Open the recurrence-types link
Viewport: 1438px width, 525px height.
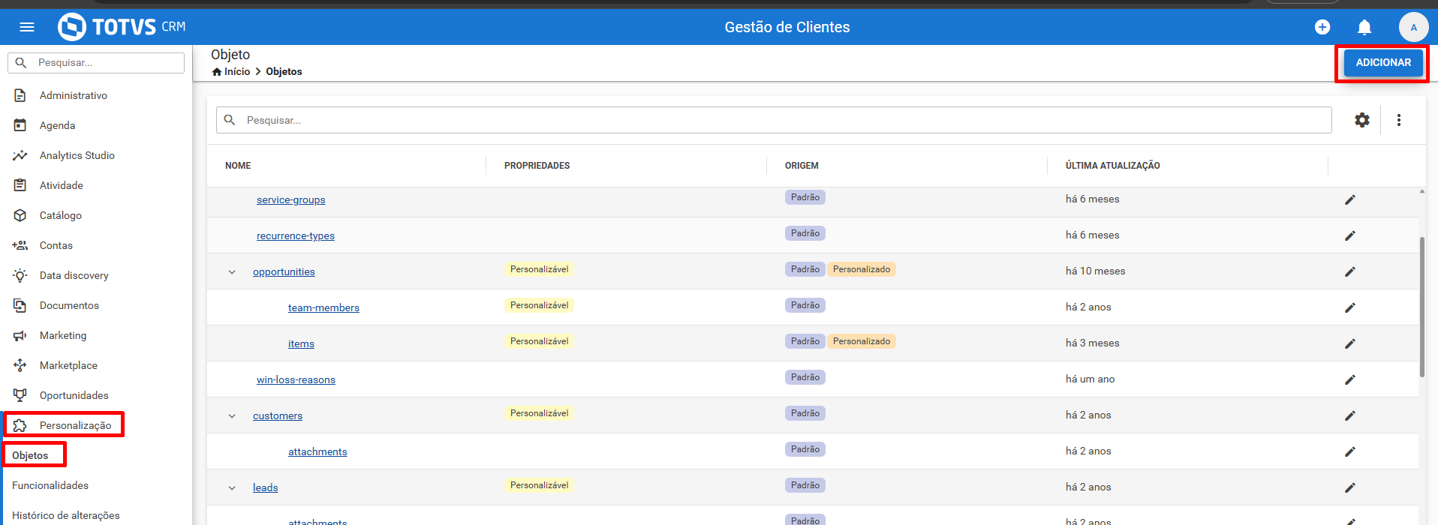tap(296, 235)
